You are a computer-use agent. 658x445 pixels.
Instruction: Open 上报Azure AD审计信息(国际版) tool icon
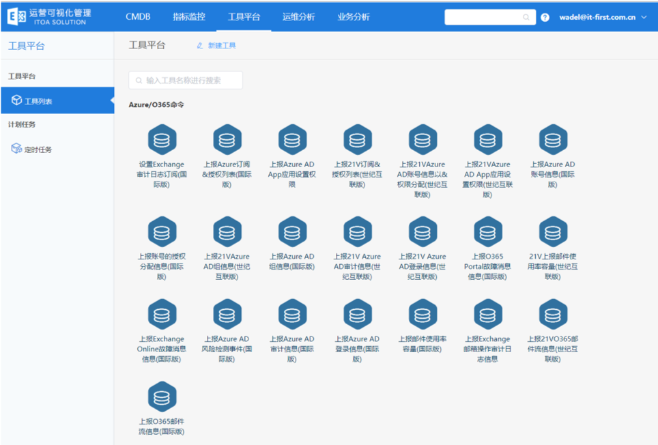point(292,314)
